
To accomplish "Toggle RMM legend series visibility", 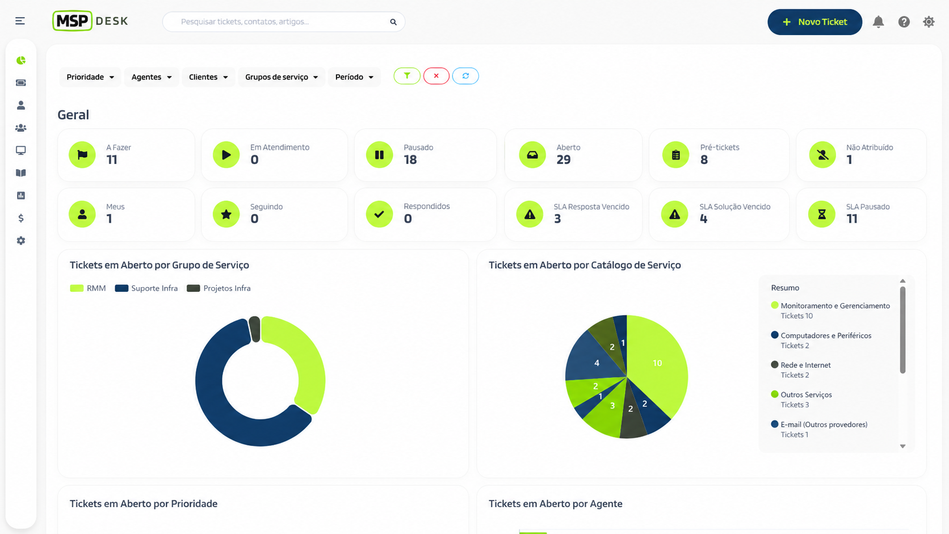I will pos(88,288).
